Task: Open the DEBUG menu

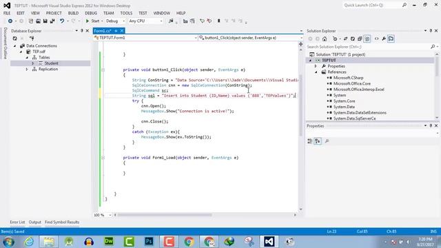Action: tap(91, 13)
